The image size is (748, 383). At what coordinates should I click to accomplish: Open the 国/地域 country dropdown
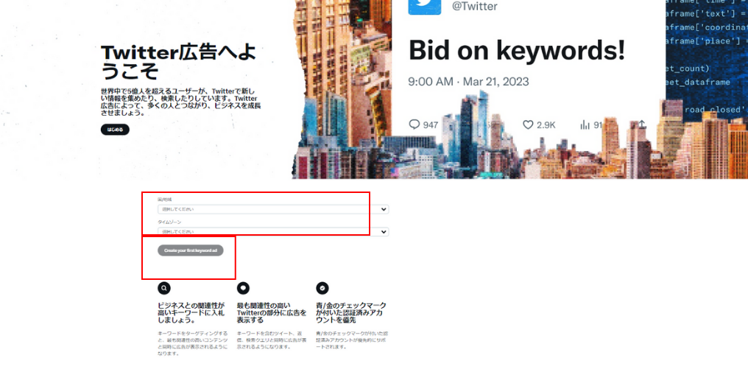point(272,209)
